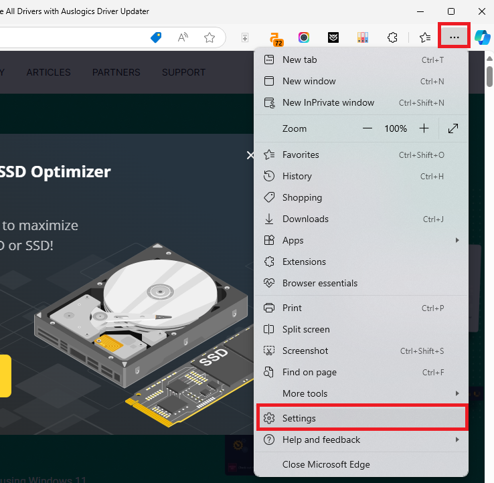The width and height of the screenshot is (494, 483).
Task: Click the scrollbar up arrow
Action: pos(489,59)
